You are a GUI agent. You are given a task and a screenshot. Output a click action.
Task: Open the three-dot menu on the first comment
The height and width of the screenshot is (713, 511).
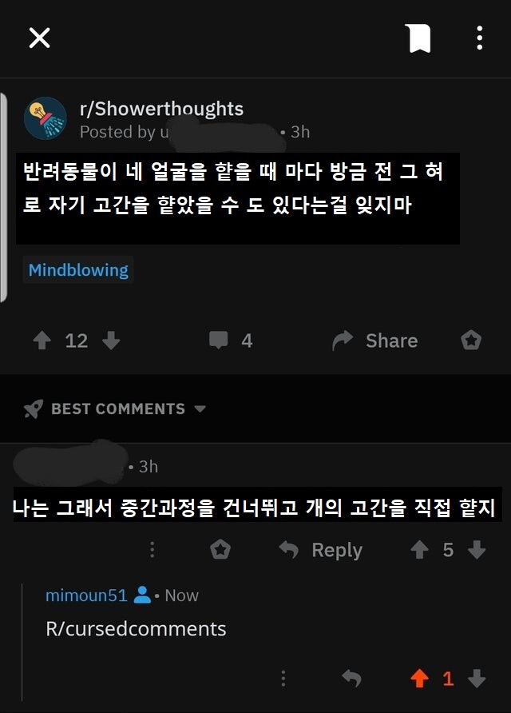152,550
